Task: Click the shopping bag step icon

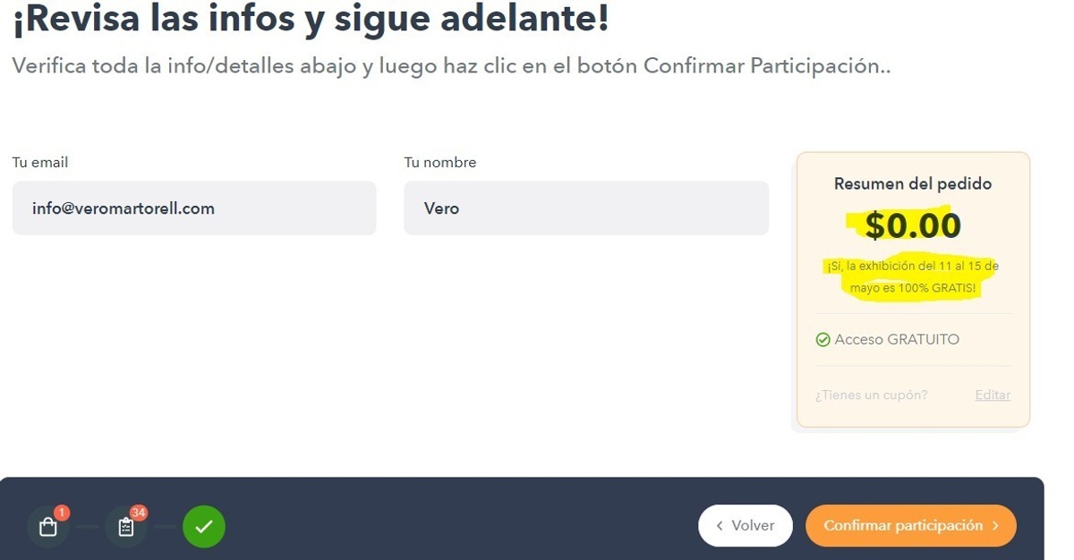Action: point(48,527)
